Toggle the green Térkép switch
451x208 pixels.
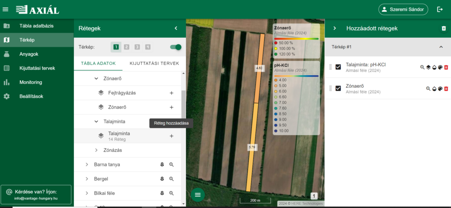[x=175, y=47]
